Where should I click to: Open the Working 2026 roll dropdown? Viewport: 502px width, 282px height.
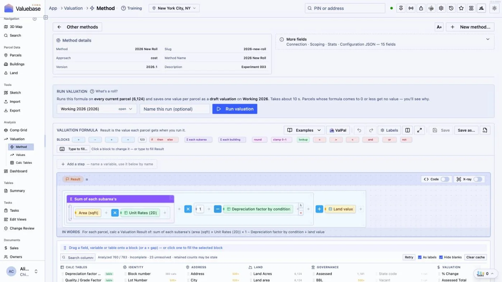(97, 109)
